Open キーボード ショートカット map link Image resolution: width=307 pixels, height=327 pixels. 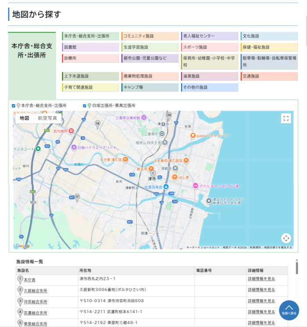203,247
